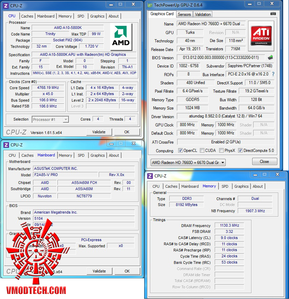Viewport: 289px width, 299px height.
Task: Click the CPU-Z title icon of the Mainboard window
Action: 6,145
